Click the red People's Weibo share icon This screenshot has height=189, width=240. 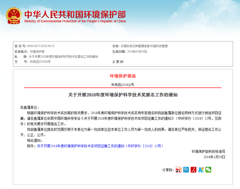click(x=193, y=170)
